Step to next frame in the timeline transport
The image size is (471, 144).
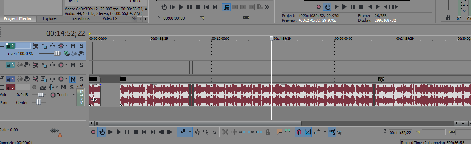[x=170, y=132]
